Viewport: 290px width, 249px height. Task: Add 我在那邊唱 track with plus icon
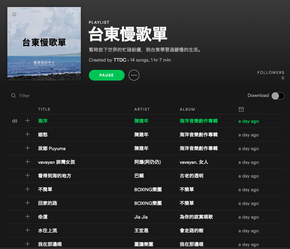[x=27, y=244]
